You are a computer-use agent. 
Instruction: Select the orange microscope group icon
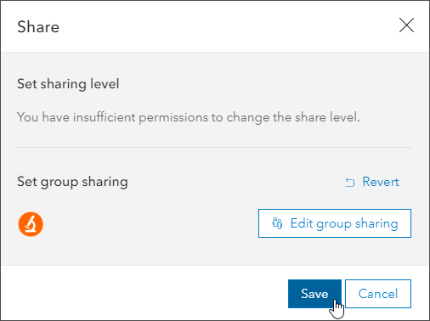pos(31,224)
